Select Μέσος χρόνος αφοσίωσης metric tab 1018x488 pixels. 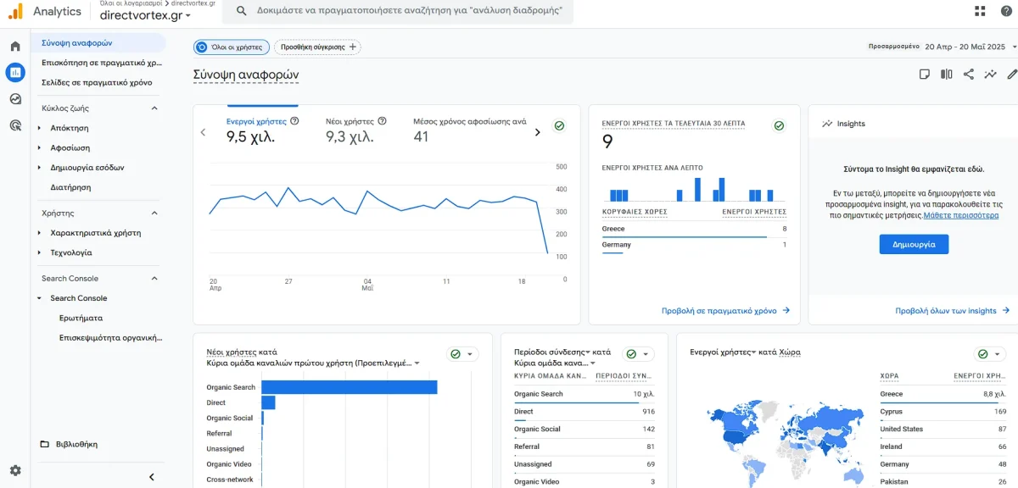coord(469,130)
